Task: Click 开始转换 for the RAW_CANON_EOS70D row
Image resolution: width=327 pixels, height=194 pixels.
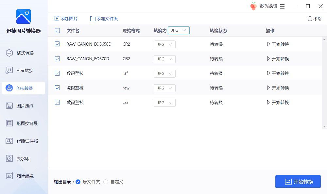Action: pyautogui.click(x=278, y=59)
